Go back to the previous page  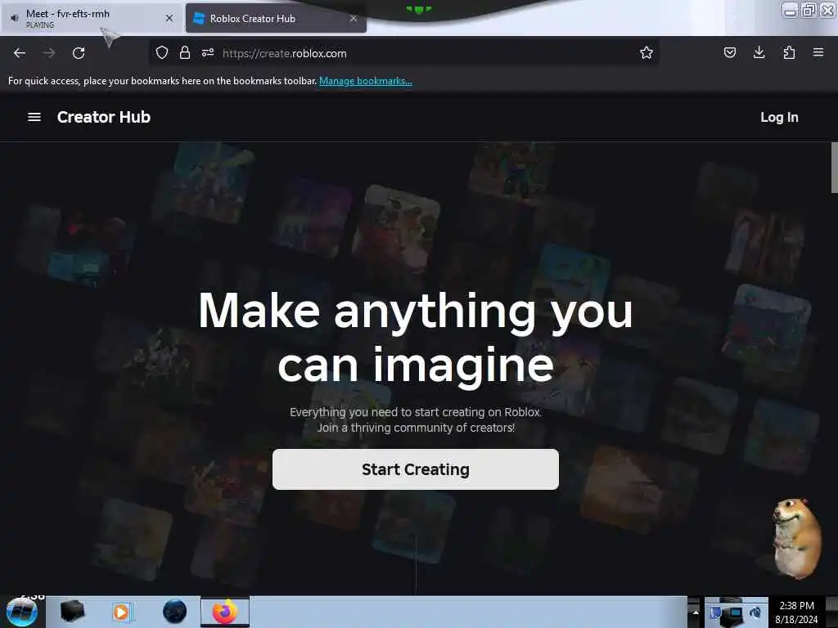click(x=20, y=53)
